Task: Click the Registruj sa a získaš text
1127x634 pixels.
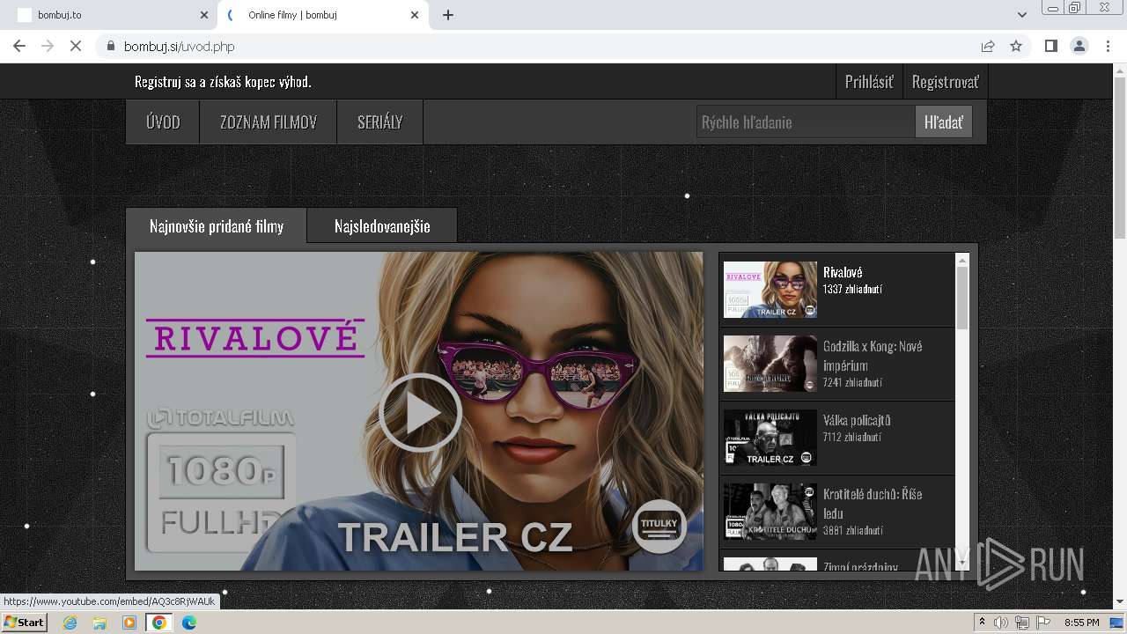Action: click(223, 82)
